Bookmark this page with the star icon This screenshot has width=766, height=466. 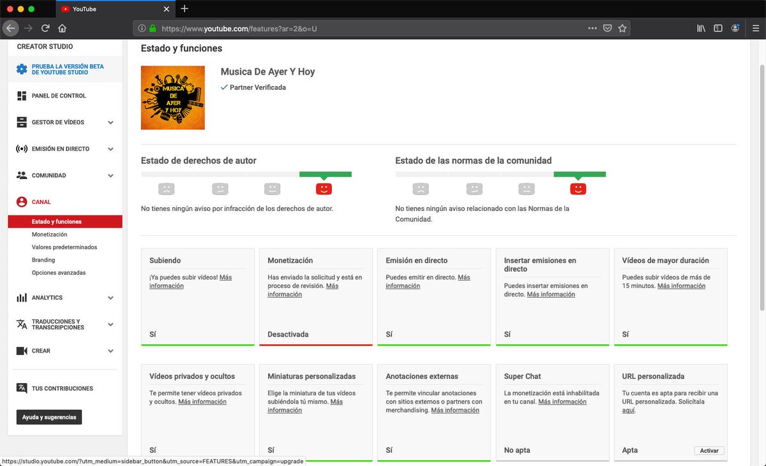click(x=622, y=28)
